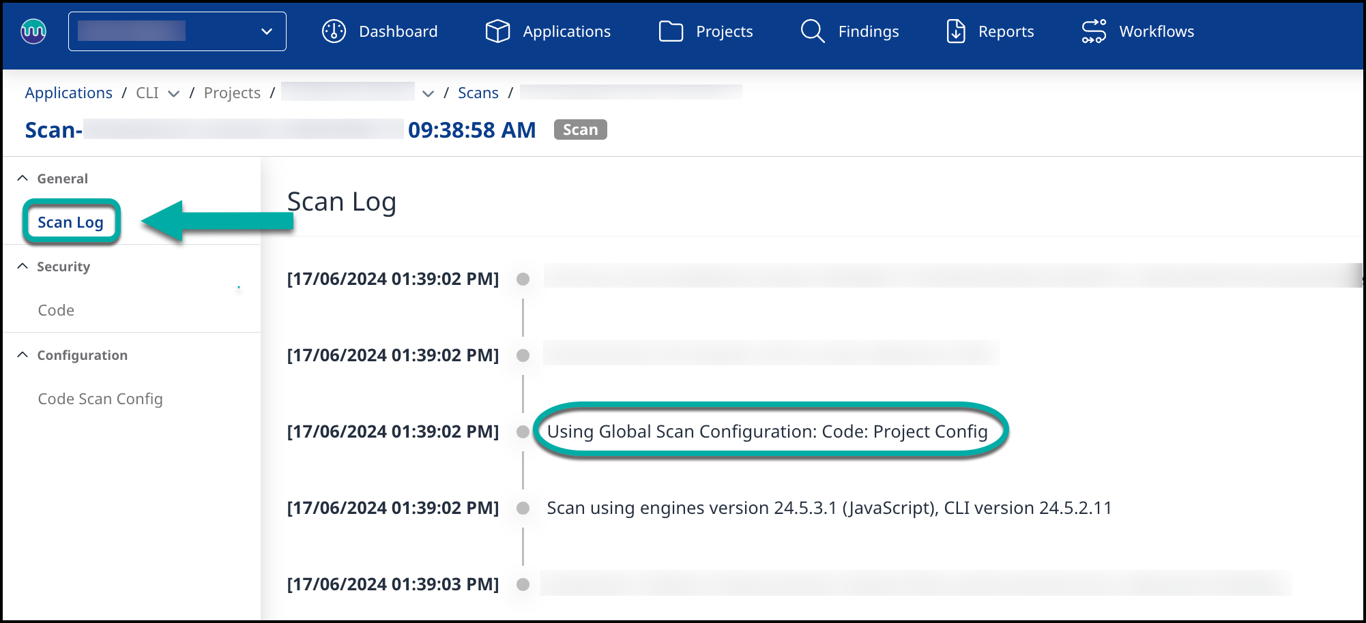The image size is (1366, 623).
Task: Go to Applications breadcrumb link
Action: (68, 93)
